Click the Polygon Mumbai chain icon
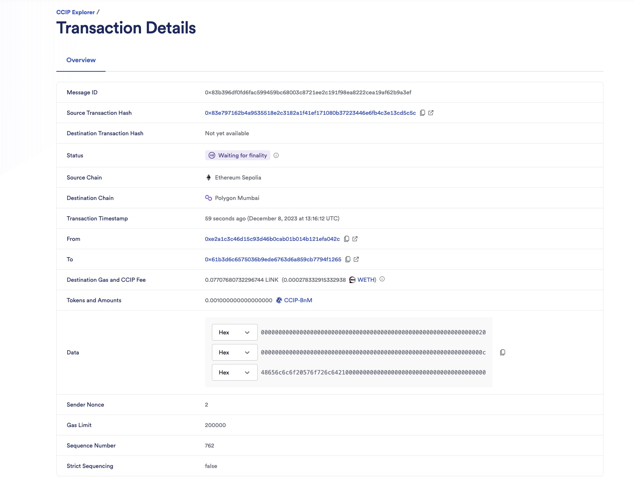This screenshot has height=488, width=634. point(209,198)
